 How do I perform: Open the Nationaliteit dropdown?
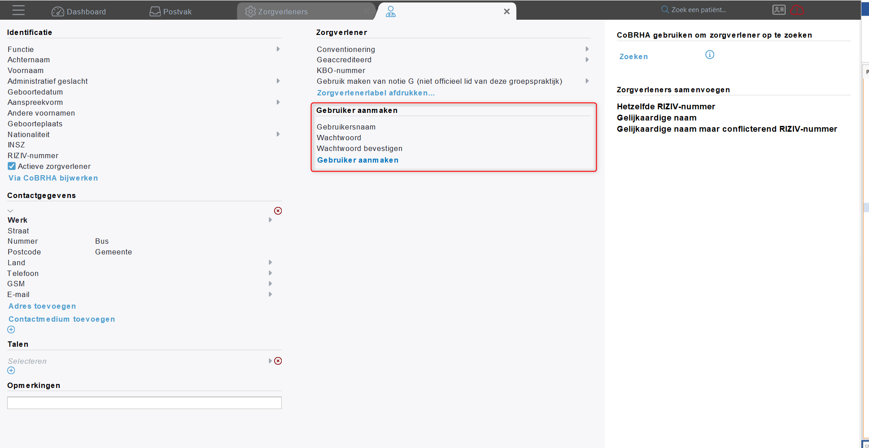278,134
